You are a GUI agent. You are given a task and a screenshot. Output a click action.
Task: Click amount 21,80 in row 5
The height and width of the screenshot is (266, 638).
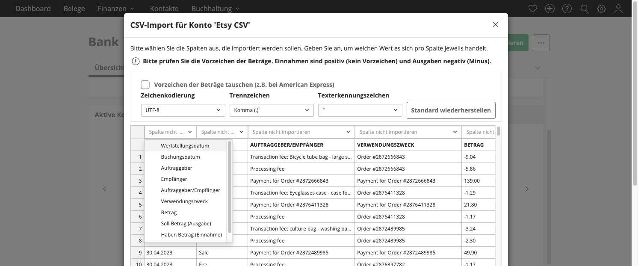point(478,205)
